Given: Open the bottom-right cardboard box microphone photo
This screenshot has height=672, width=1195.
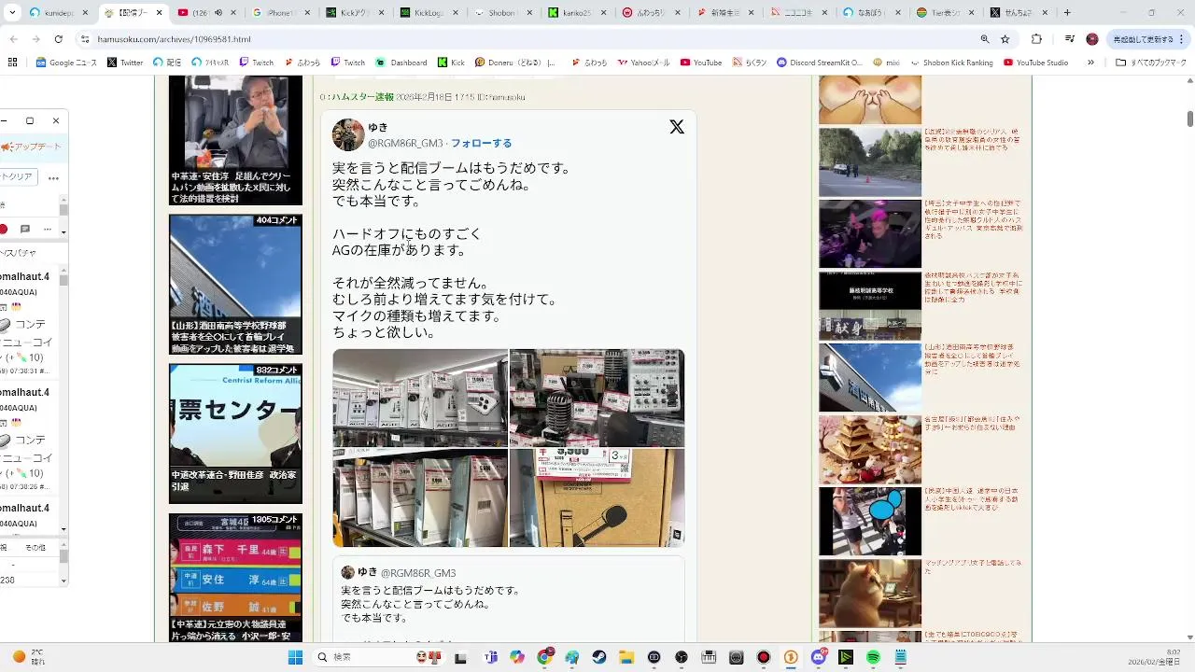Looking at the screenshot, I should coord(597,497).
